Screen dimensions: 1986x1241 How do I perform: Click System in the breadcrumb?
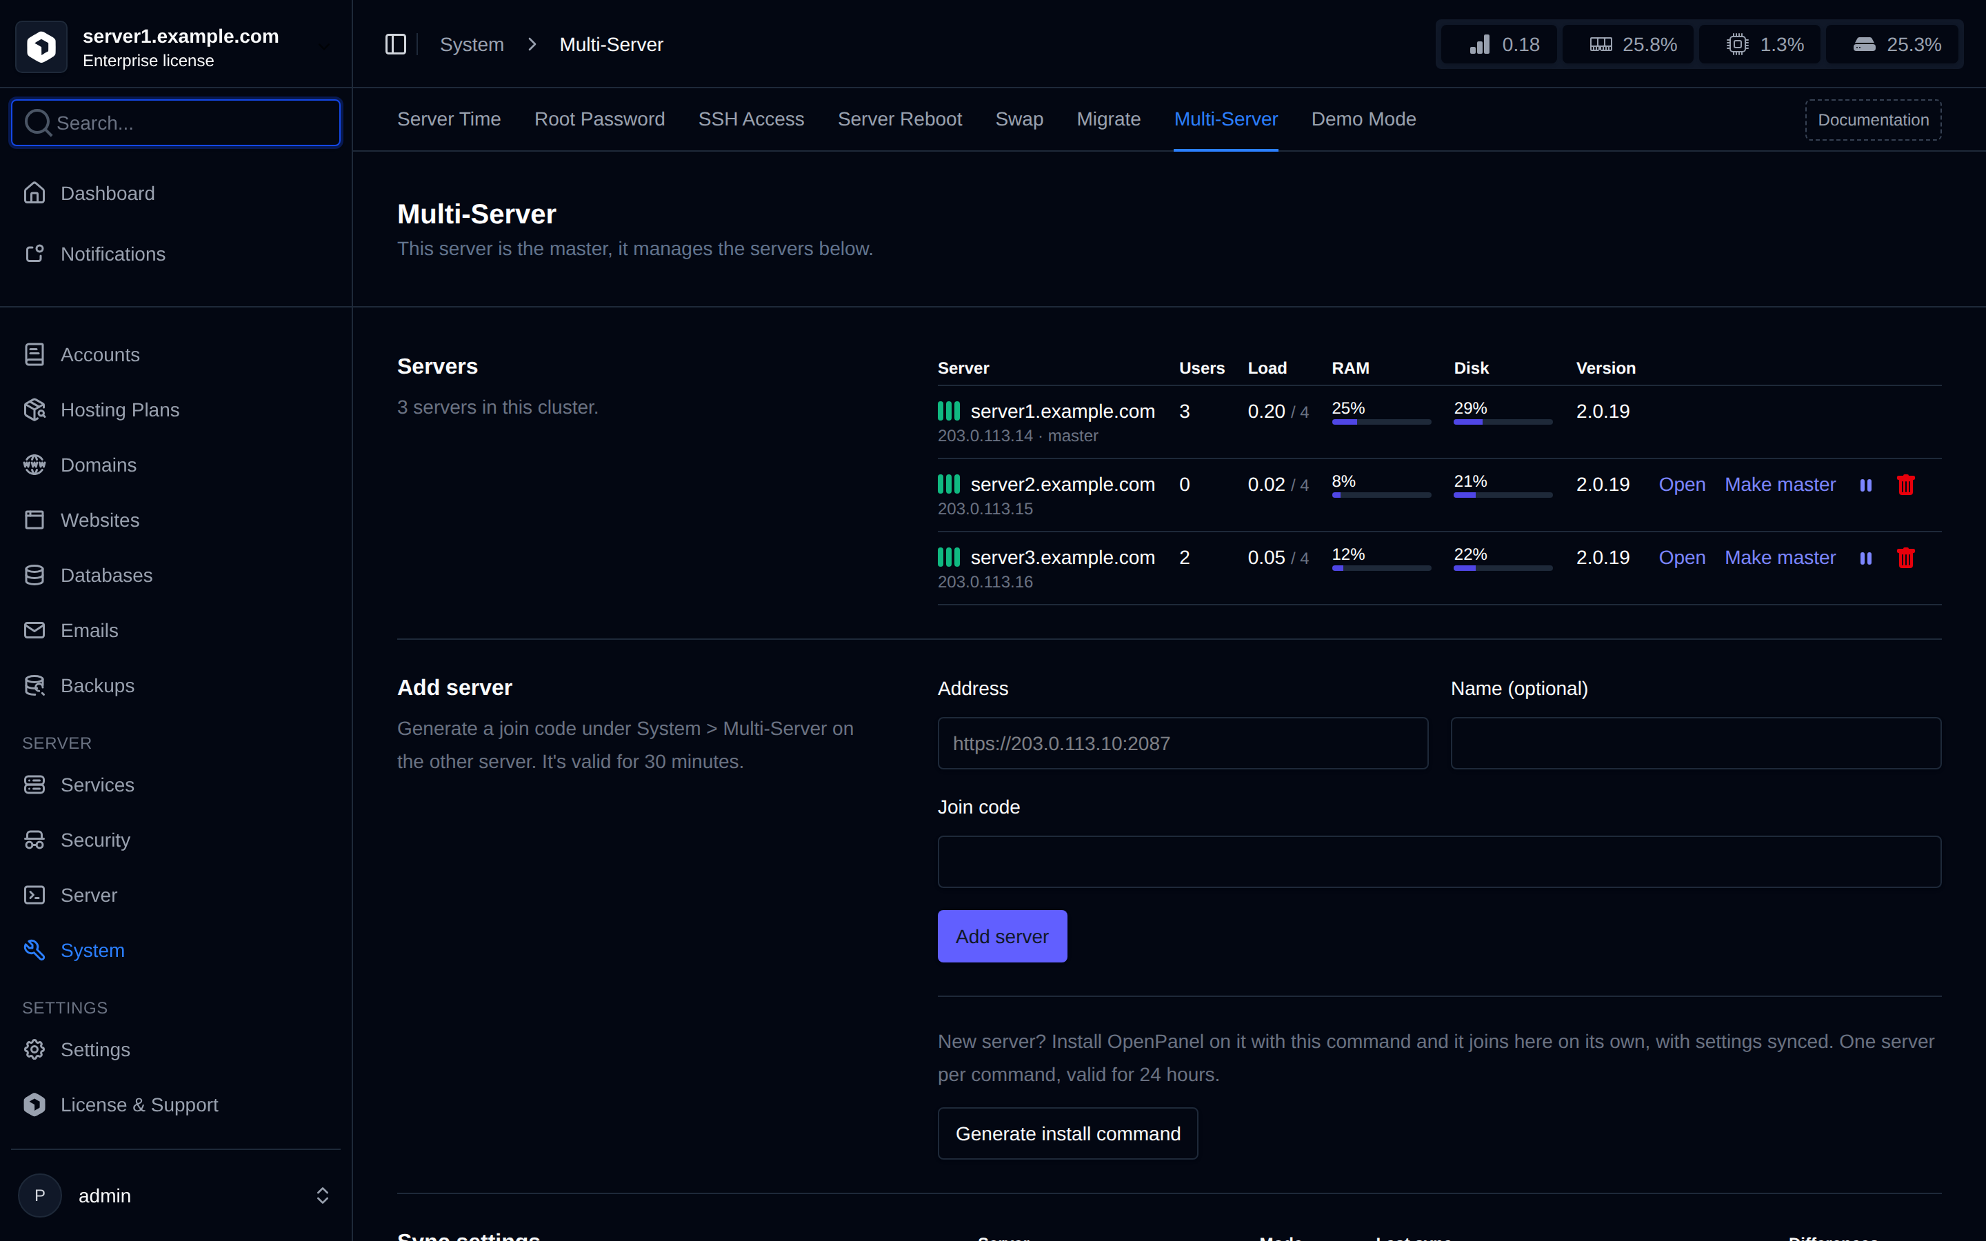click(x=472, y=44)
